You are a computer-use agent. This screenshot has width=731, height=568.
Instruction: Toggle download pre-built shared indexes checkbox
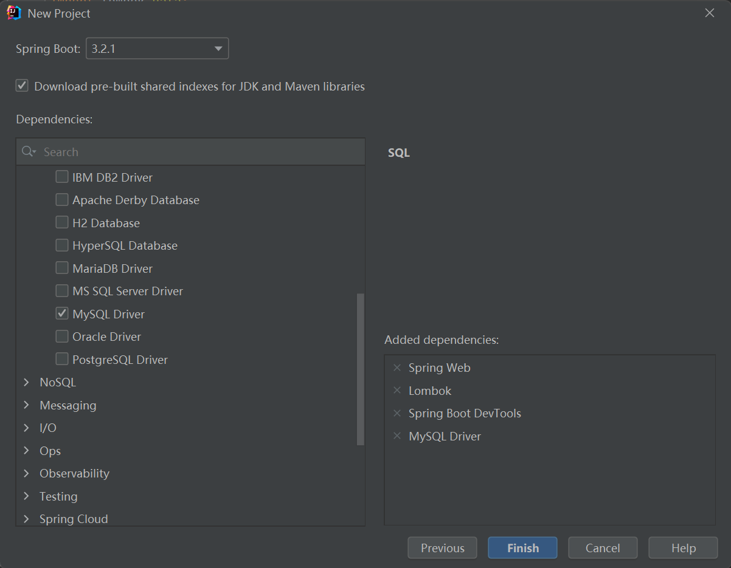pyautogui.click(x=23, y=86)
